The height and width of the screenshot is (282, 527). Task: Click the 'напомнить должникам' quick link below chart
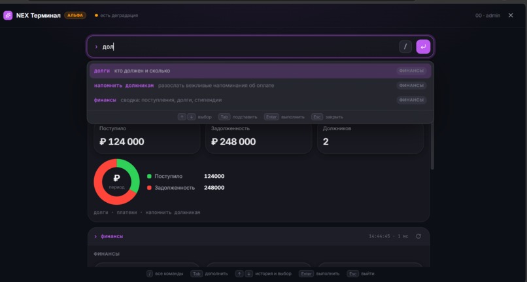coord(173,213)
